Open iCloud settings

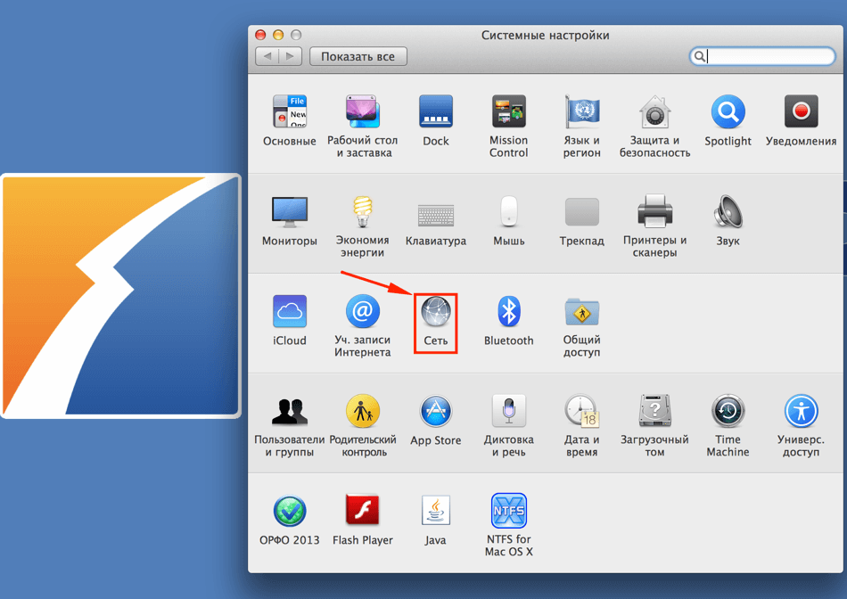[290, 313]
